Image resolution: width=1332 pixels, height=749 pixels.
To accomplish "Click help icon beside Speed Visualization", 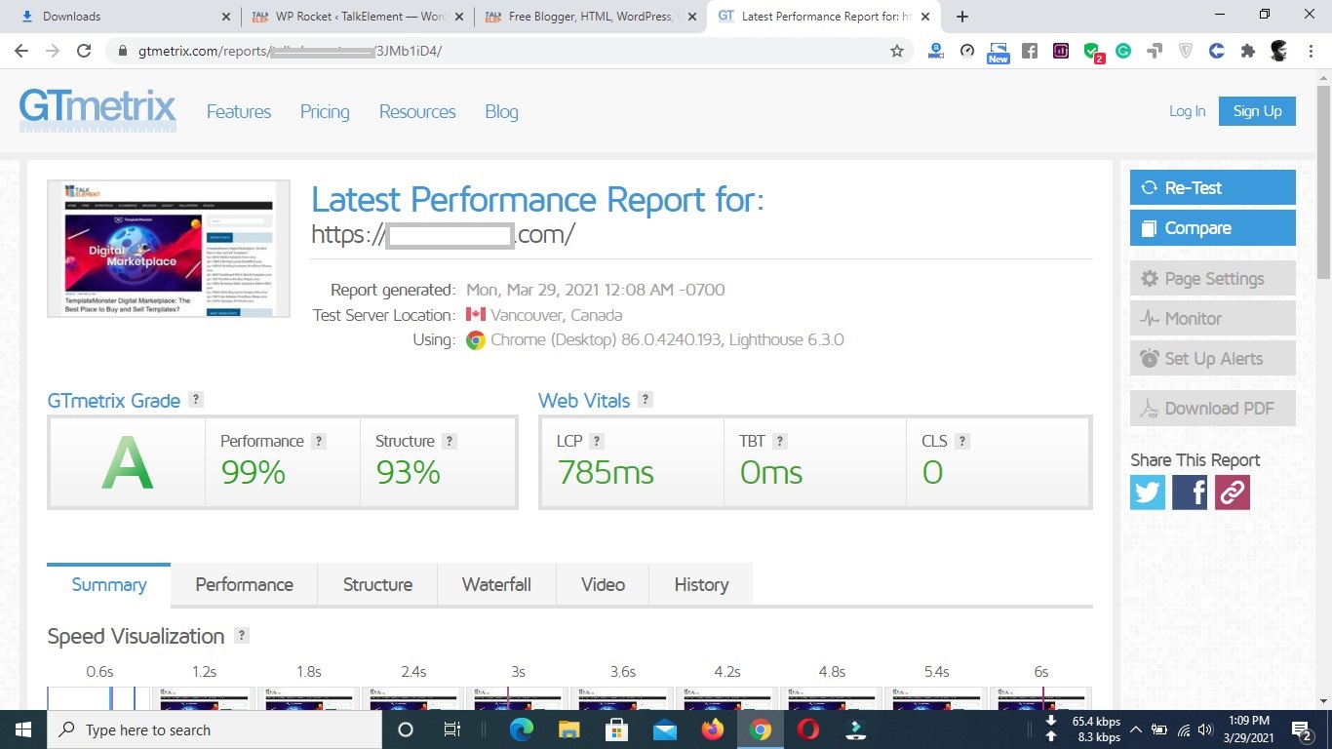I will point(242,636).
